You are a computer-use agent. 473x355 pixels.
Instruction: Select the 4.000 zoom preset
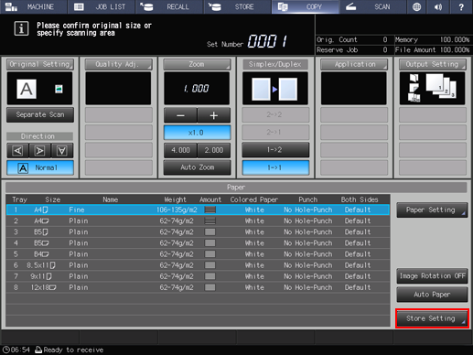180,150
